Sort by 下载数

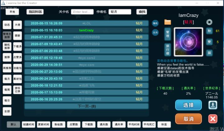click(89, 125)
